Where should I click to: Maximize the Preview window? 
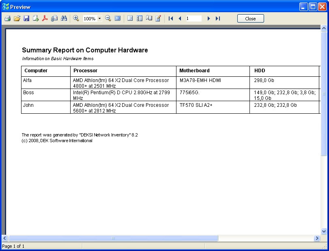313,7
